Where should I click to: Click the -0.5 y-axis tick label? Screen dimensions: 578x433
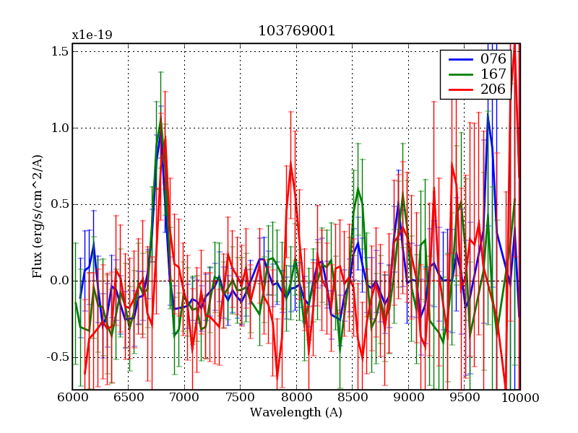coord(58,357)
